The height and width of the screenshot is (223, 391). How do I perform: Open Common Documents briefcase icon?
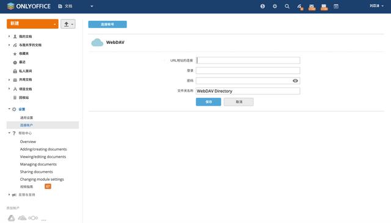[15, 80]
